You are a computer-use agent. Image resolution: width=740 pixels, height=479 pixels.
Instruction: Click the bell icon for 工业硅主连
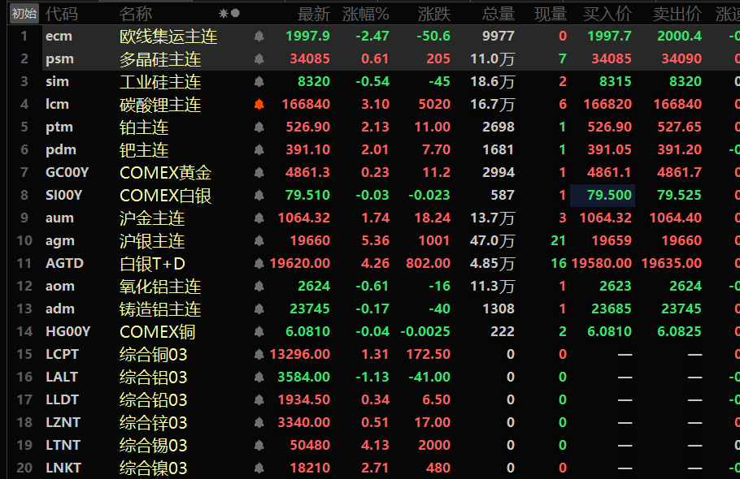pyautogui.click(x=259, y=82)
